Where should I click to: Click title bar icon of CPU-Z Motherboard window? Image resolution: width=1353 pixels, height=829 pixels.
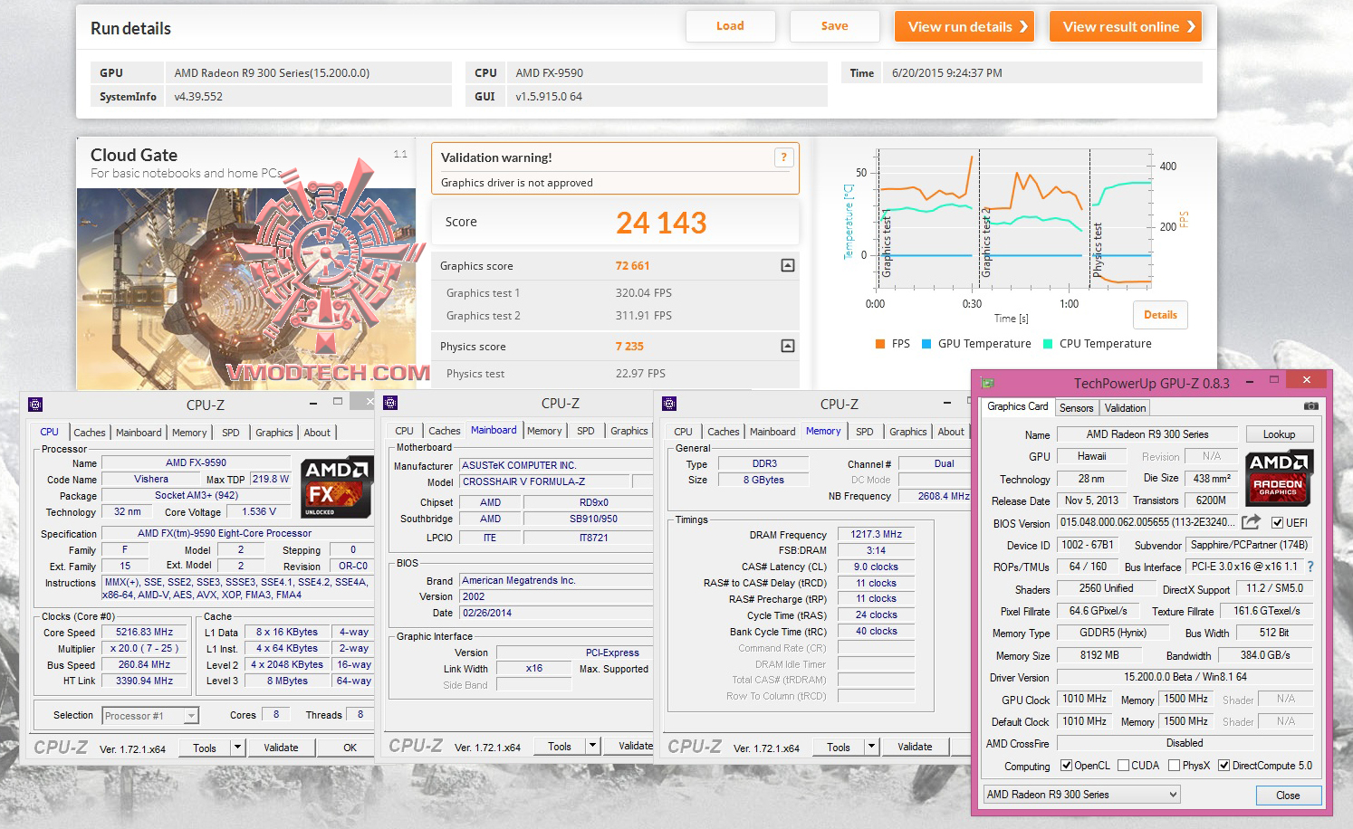tap(391, 403)
